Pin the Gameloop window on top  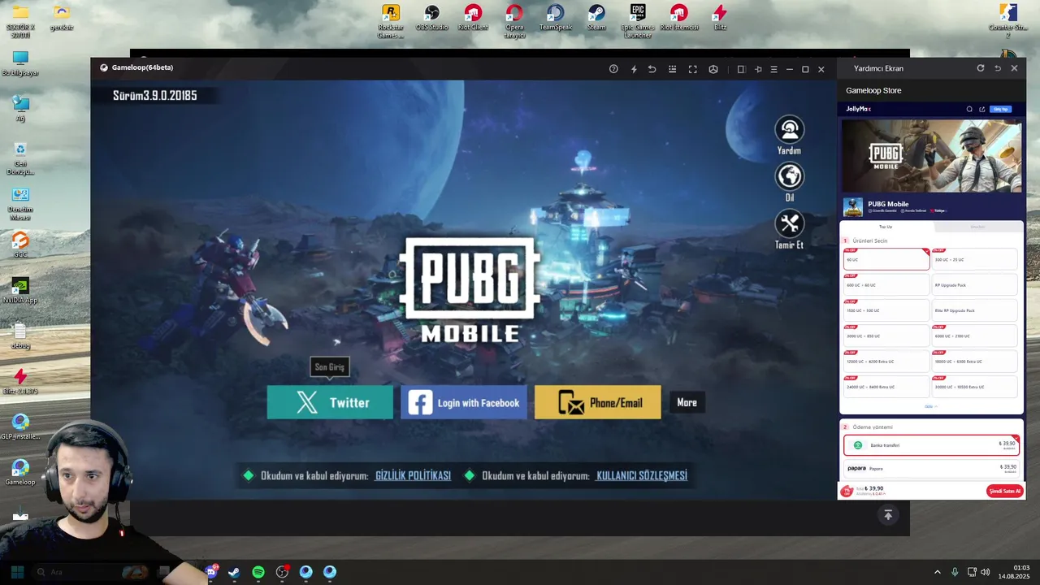click(x=758, y=69)
